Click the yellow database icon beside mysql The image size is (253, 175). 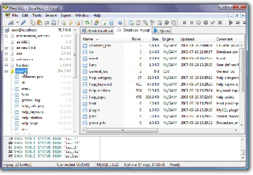click(12, 71)
